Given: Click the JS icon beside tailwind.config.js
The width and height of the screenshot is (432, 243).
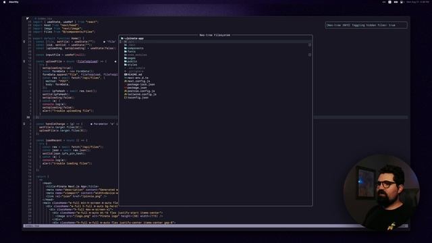Looking at the screenshot, I should (126, 94).
